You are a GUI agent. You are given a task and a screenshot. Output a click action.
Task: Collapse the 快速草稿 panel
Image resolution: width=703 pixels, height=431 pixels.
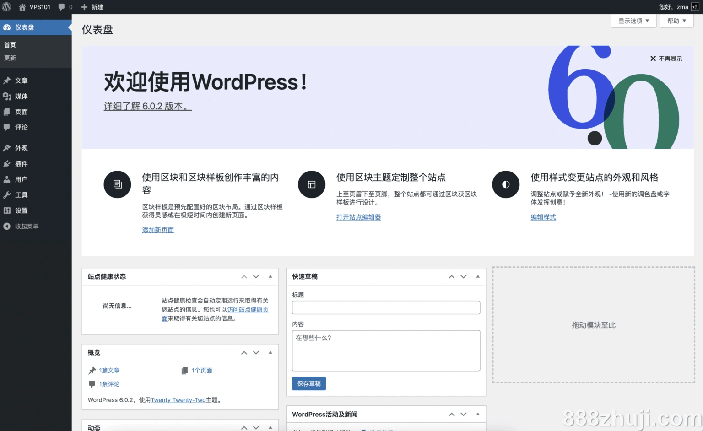pos(478,277)
